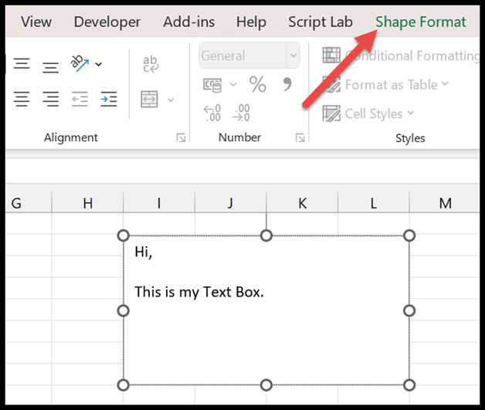Center text horizontally

tap(22, 99)
